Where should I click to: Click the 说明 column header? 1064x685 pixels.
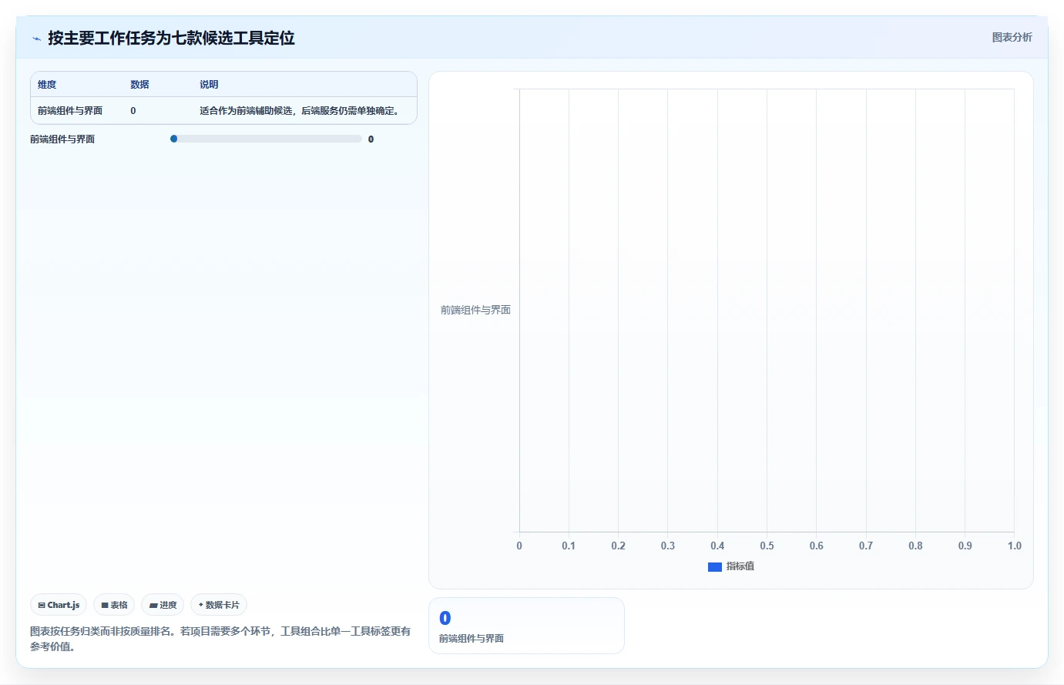coord(209,85)
